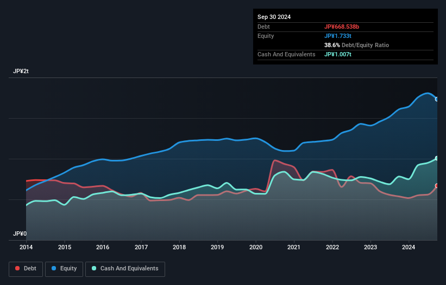
Task: Click the JP¥0 y-axis label
Action: tap(20, 234)
